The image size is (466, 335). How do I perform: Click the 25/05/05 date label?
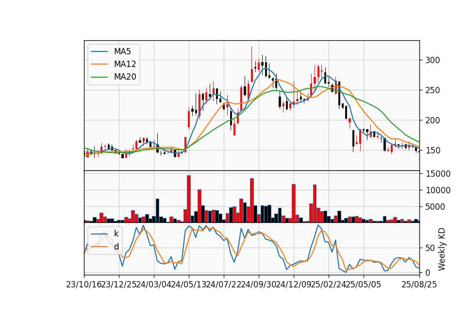coord(364,285)
